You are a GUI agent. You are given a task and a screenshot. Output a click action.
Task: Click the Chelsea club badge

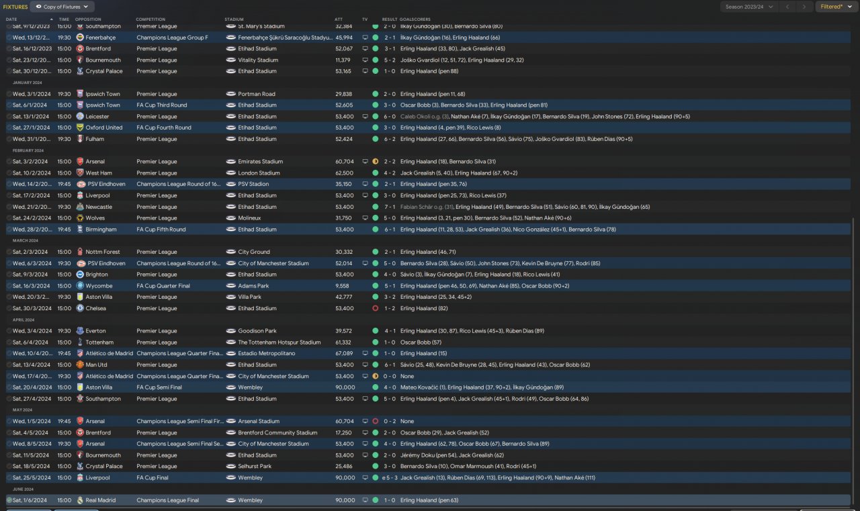point(80,308)
